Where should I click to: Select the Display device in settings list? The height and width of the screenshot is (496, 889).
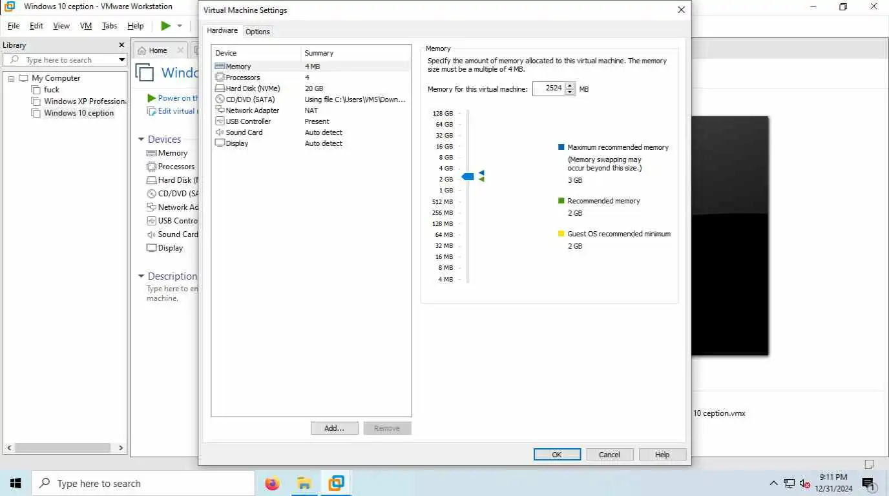311,143
